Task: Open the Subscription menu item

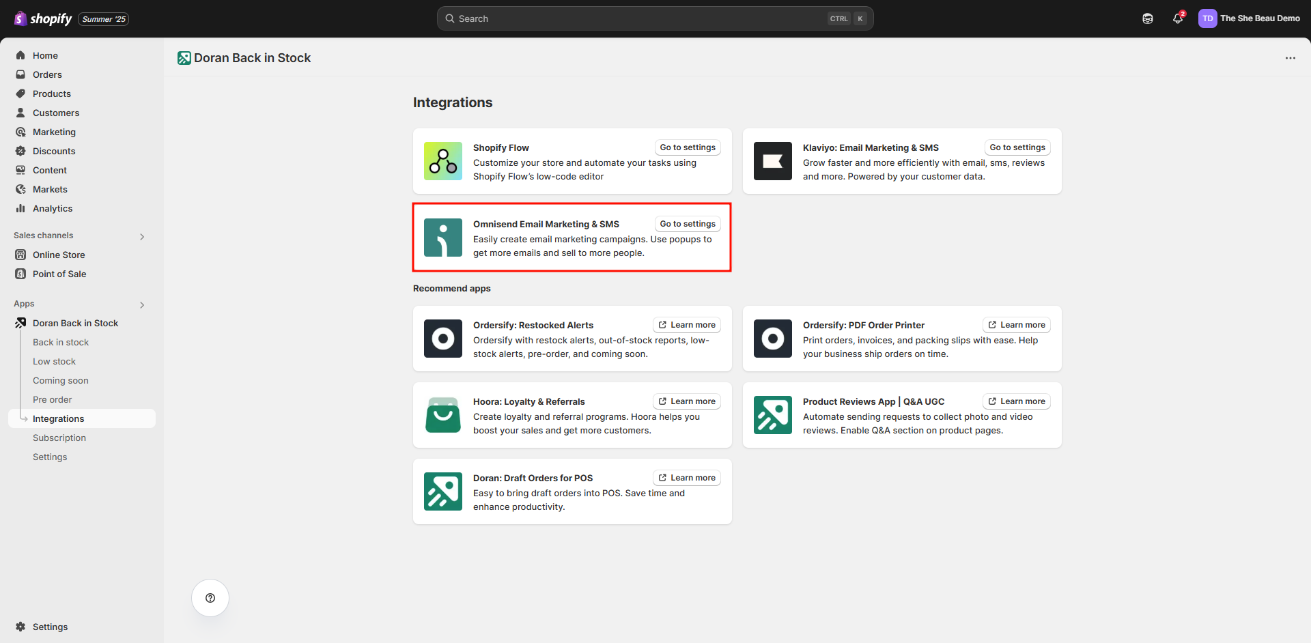Action: 59,438
